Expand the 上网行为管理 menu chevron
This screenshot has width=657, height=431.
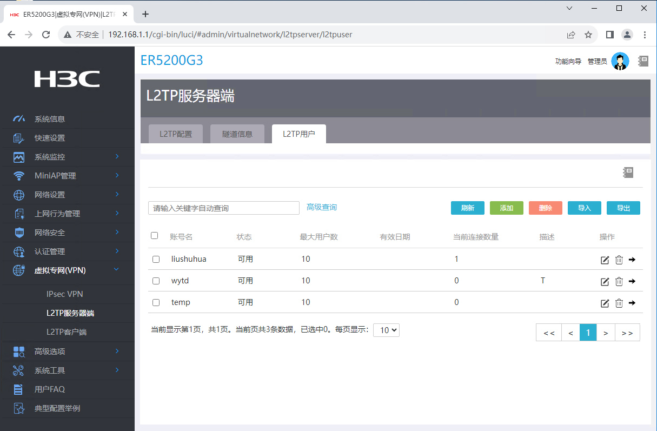pos(117,213)
